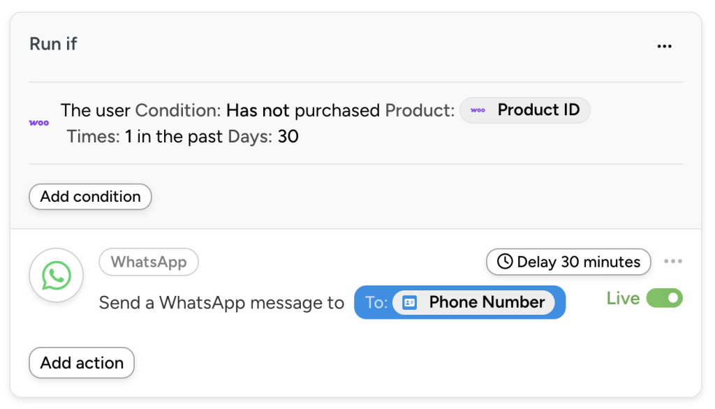Click the Days value of 30

click(290, 136)
